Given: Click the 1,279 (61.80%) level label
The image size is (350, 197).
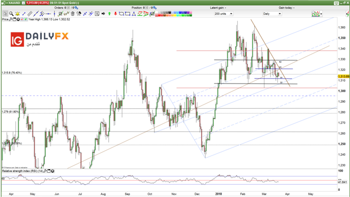Looking at the screenshot, I should [x=10, y=112].
